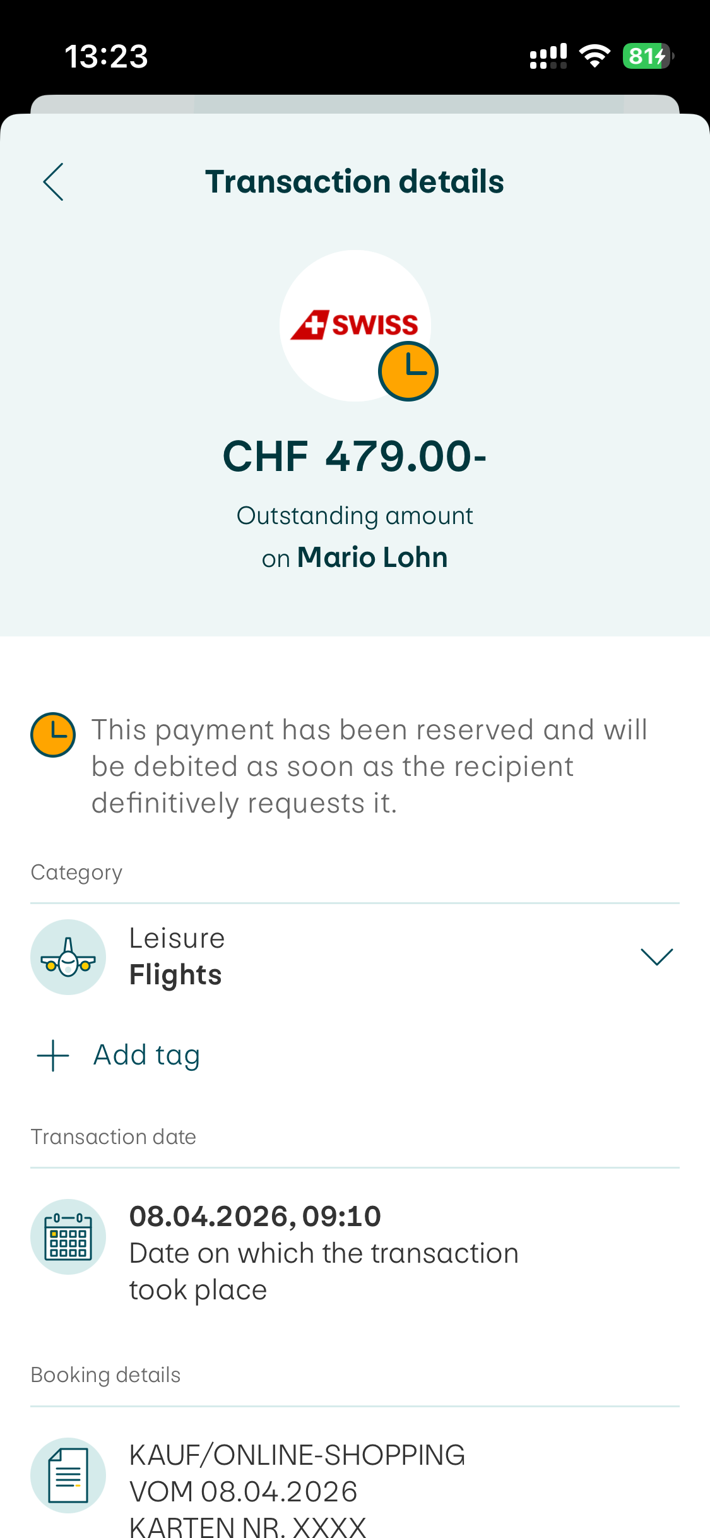710x1538 pixels.
Task: Tap the Leisure category label
Action: click(177, 938)
